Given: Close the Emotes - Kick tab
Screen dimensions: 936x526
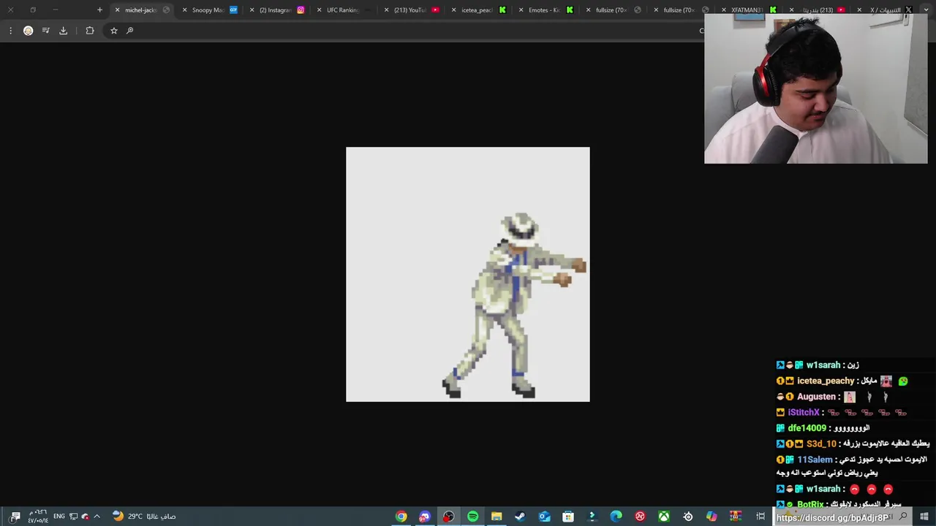Looking at the screenshot, I should coord(521,10).
